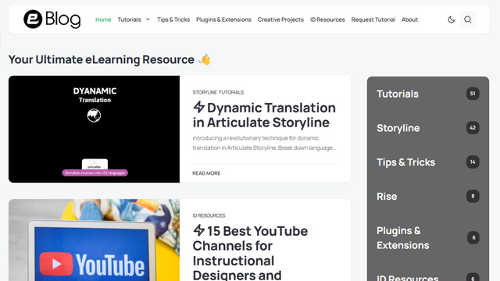This screenshot has height=281, width=500.
Task: Select Tutorials category in sidebar
Action: pos(398,94)
